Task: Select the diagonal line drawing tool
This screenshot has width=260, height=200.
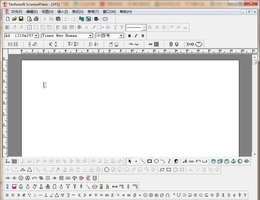Action: click(x=143, y=161)
